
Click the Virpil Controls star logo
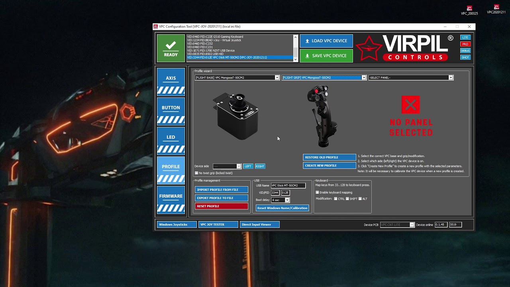coord(369,48)
